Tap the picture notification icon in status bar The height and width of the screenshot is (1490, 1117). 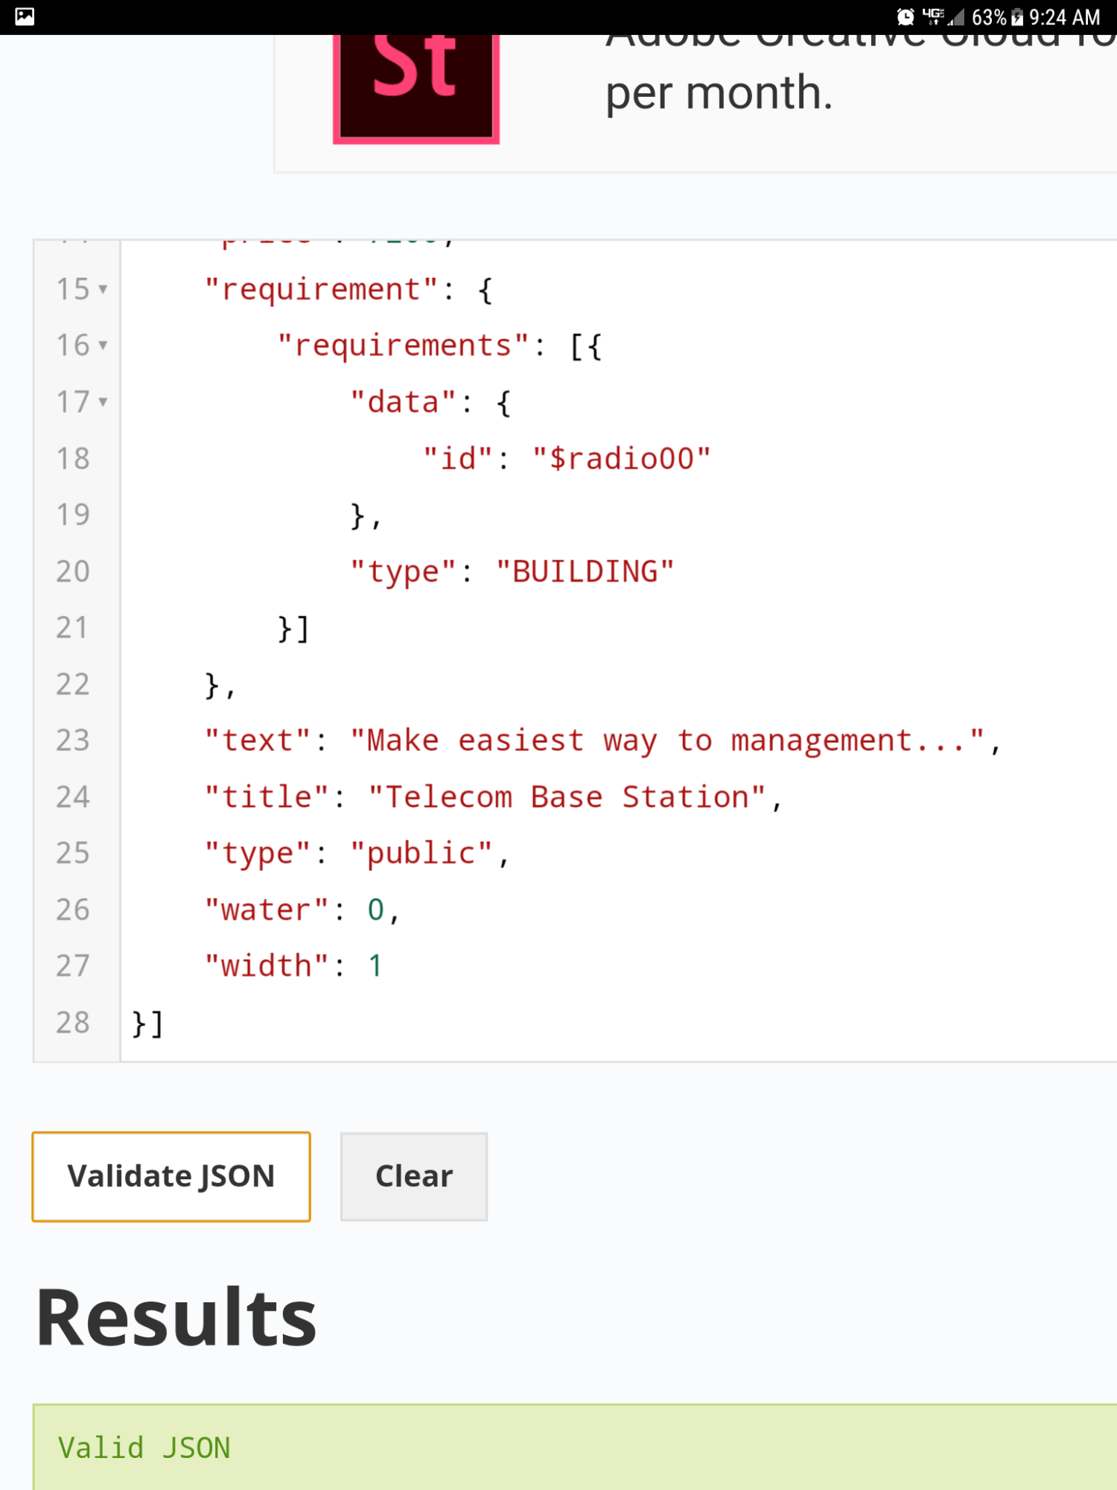(x=25, y=16)
